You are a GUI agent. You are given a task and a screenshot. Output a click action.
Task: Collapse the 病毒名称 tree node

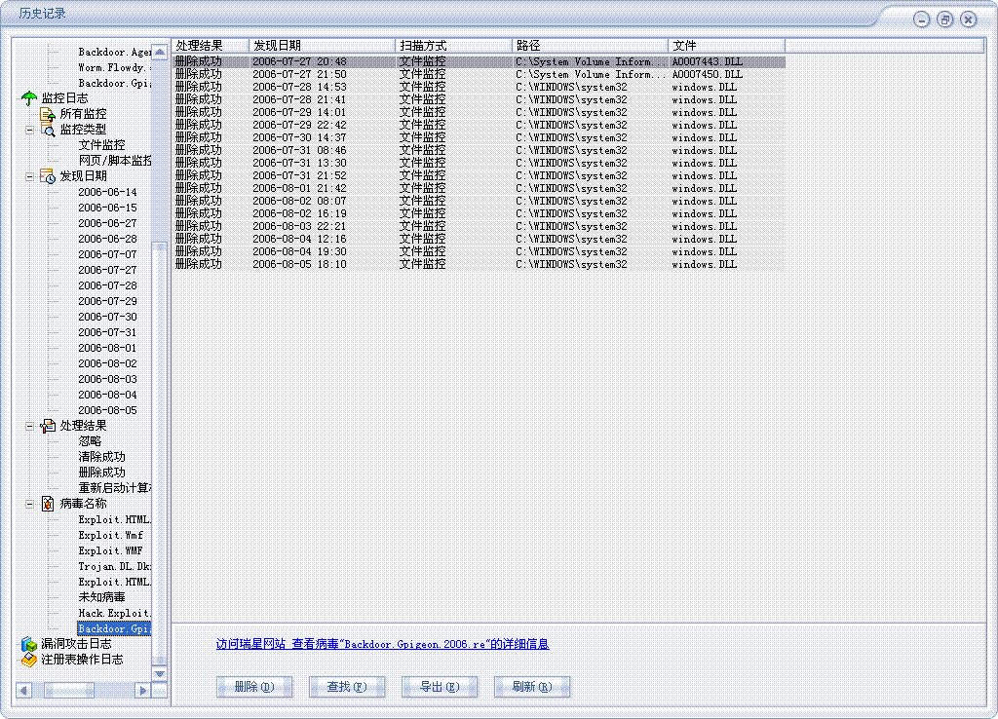pos(29,504)
